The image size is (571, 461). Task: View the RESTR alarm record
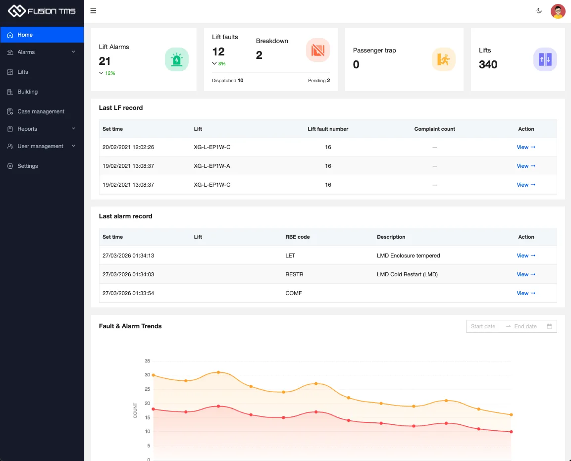(x=526, y=274)
